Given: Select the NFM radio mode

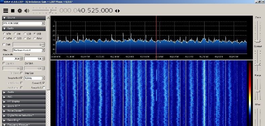Looking at the screenshot, I should pos(4,34).
